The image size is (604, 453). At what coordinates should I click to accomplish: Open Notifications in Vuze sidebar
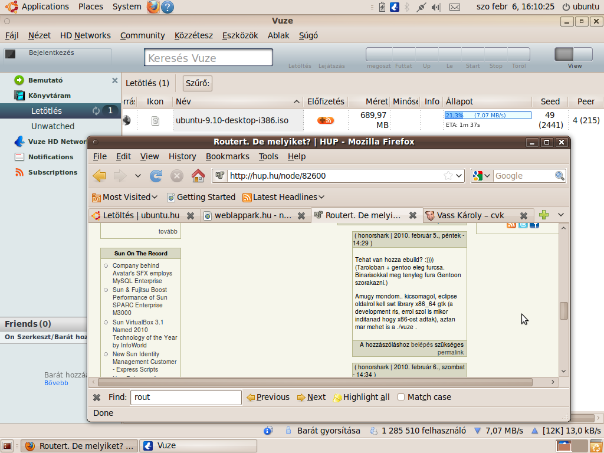coord(51,157)
